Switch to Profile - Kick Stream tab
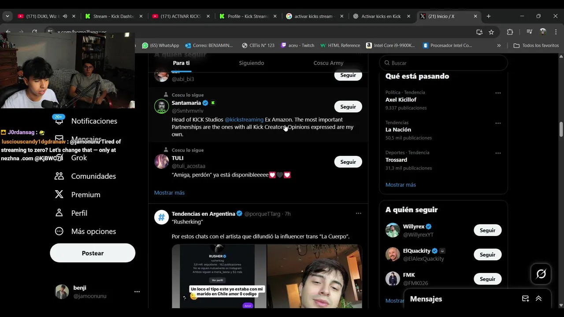Viewport: 564px width, 317px height. pyautogui.click(x=248, y=16)
